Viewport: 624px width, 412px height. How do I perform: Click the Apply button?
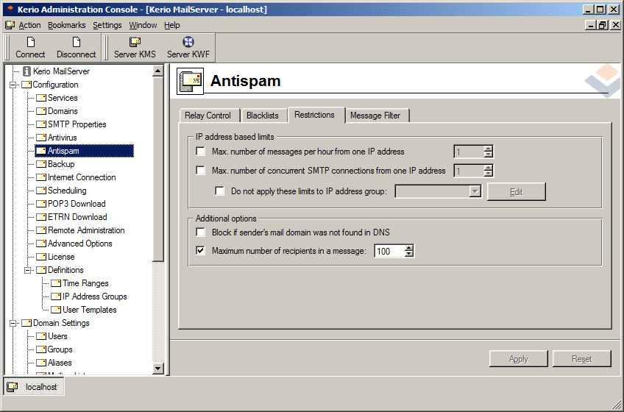pyautogui.click(x=519, y=358)
